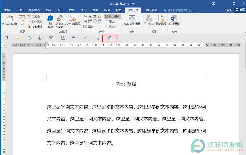
Task: Toggle 设计模式 design mode
Action: click(112, 16)
